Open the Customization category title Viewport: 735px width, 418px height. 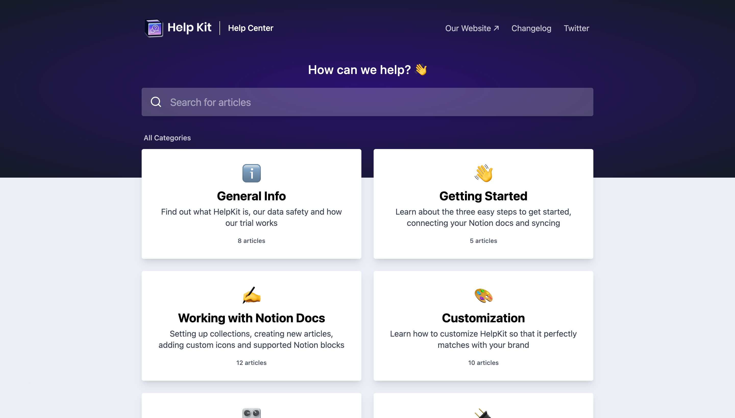[483, 318]
